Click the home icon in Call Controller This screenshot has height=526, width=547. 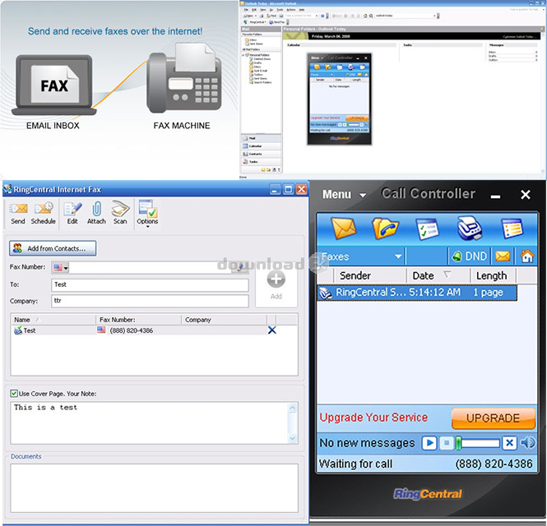point(526,256)
